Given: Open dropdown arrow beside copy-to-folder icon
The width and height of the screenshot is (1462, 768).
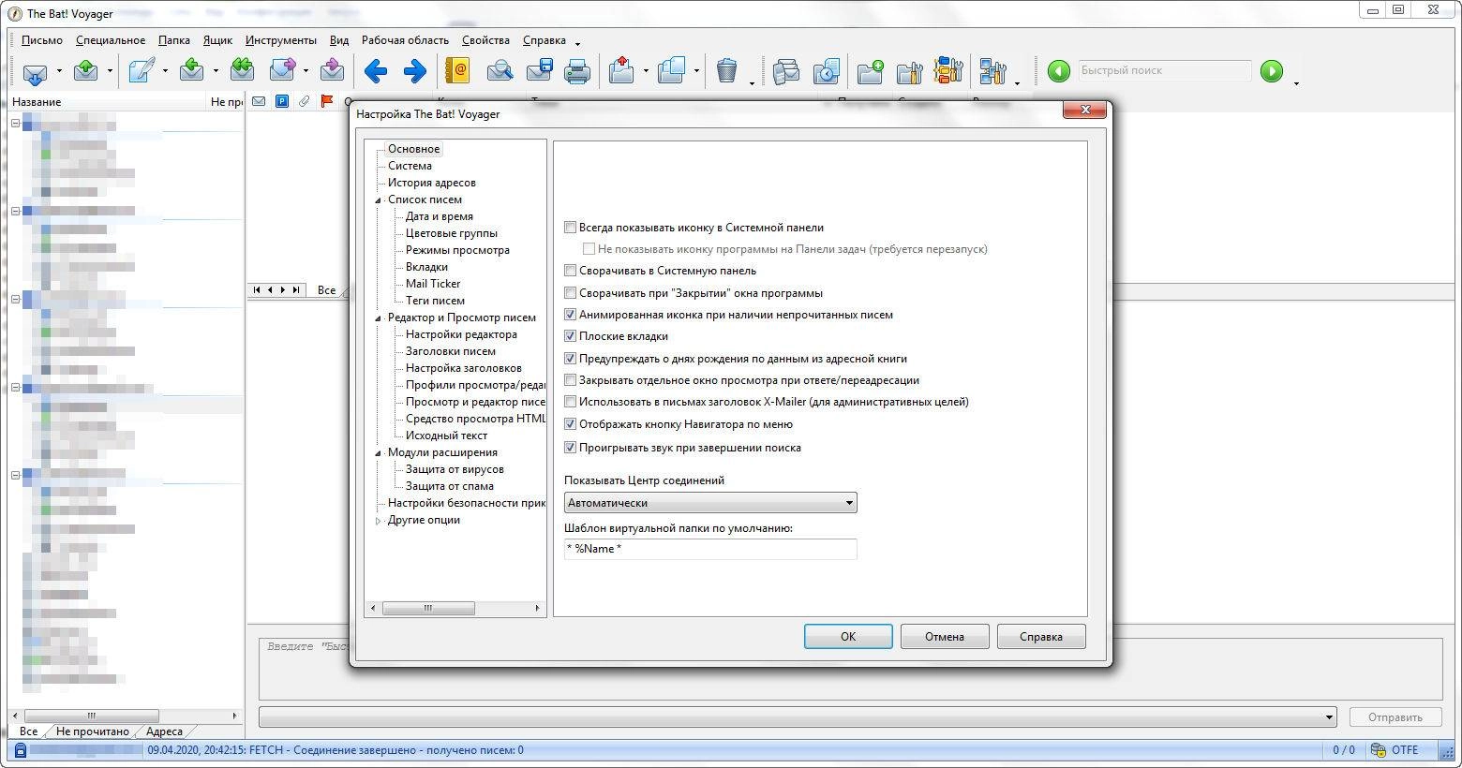Looking at the screenshot, I should click(696, 71).
